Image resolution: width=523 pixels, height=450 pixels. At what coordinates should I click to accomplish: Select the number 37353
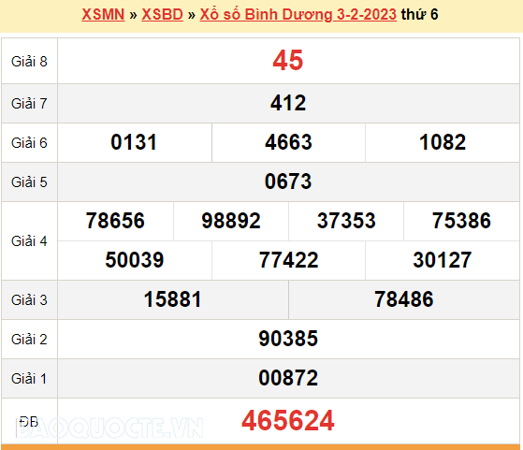pyautogui.click(x=346, y=221)
